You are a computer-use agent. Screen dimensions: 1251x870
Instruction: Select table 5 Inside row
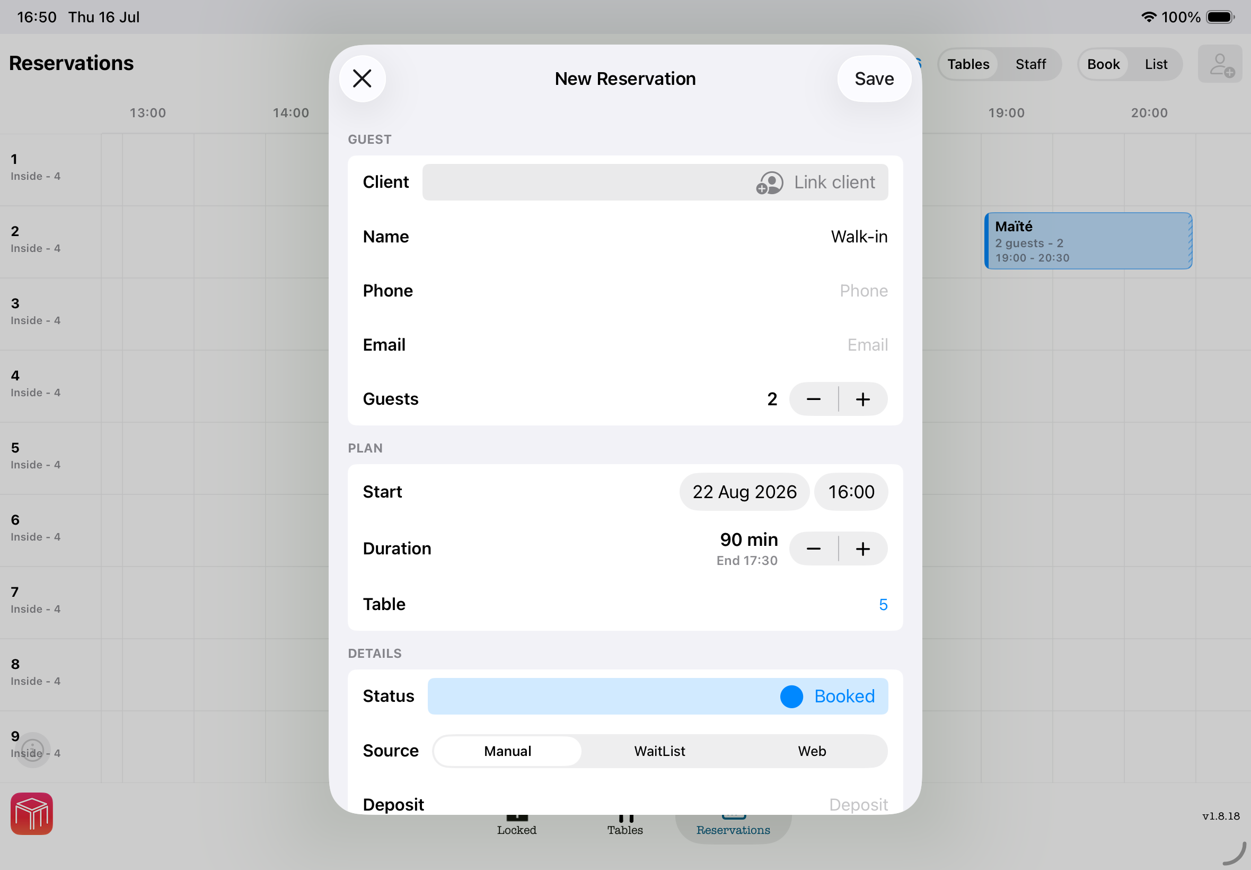pyautogui.click(x=50, y=458)
